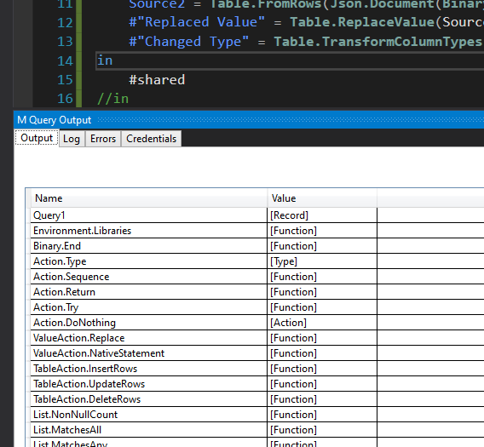Image resolution: width=484 pixels, height=447 pixels.
Task: Switch to the Output tab
Action: point(37,138)
